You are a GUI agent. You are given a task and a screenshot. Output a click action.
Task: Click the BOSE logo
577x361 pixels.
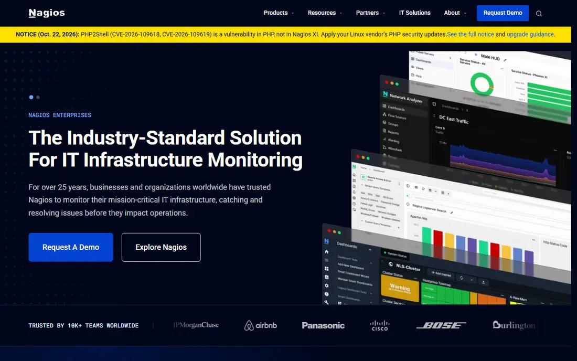click(441, 325)
